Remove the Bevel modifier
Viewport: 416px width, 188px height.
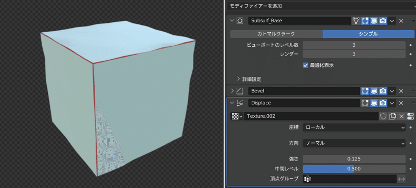pyautogui.click(x=401, y=91)
